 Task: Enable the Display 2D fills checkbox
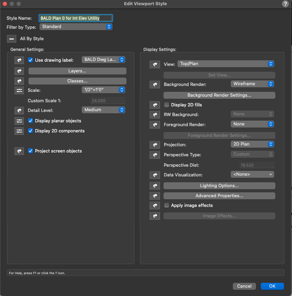167,105
